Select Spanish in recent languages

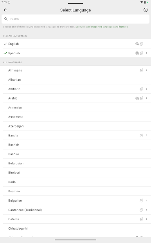click(75, 53)
